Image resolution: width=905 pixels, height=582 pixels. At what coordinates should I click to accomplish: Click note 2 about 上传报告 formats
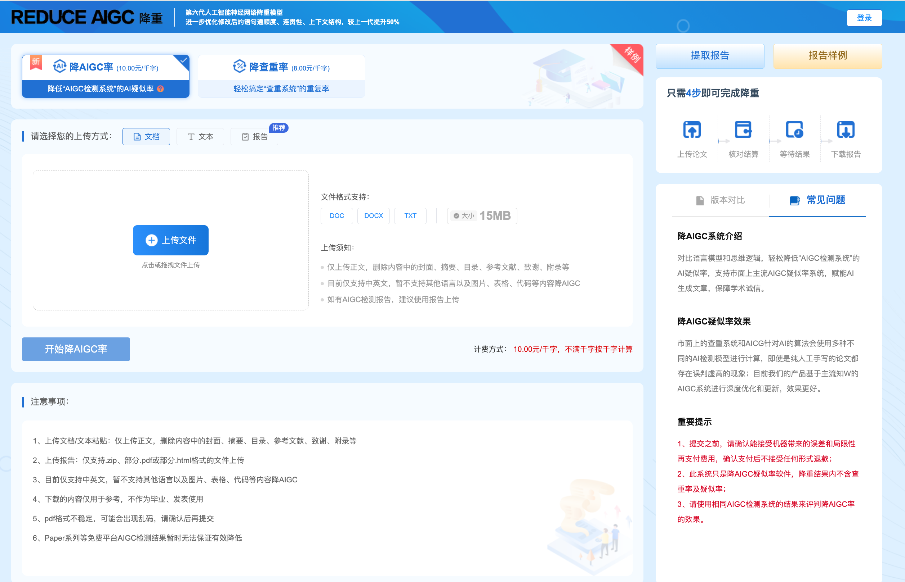[x=138, y=460]
